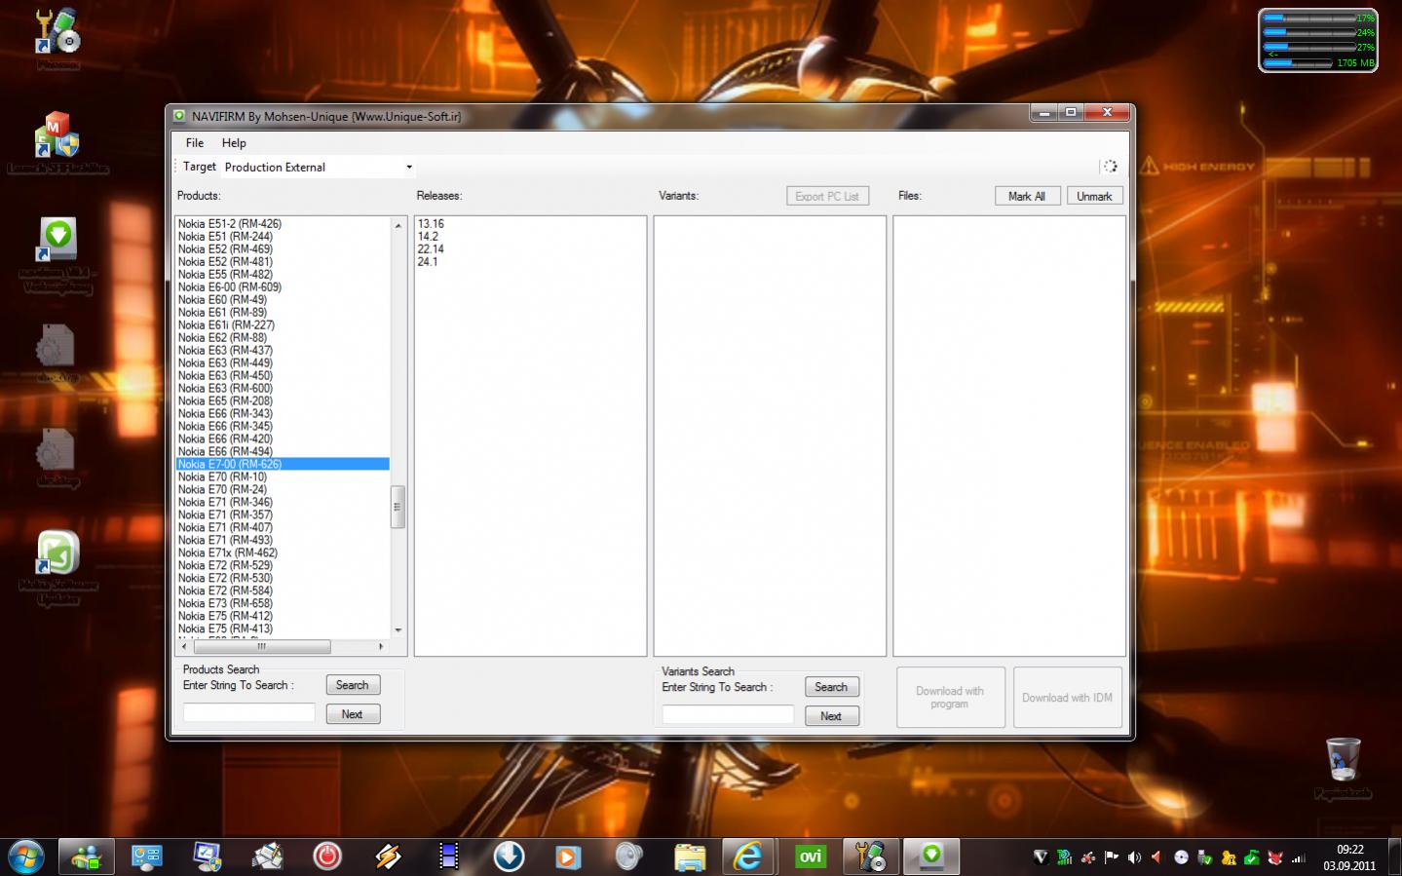Open the JAF launcher desktop shortcut

(57, 142)
